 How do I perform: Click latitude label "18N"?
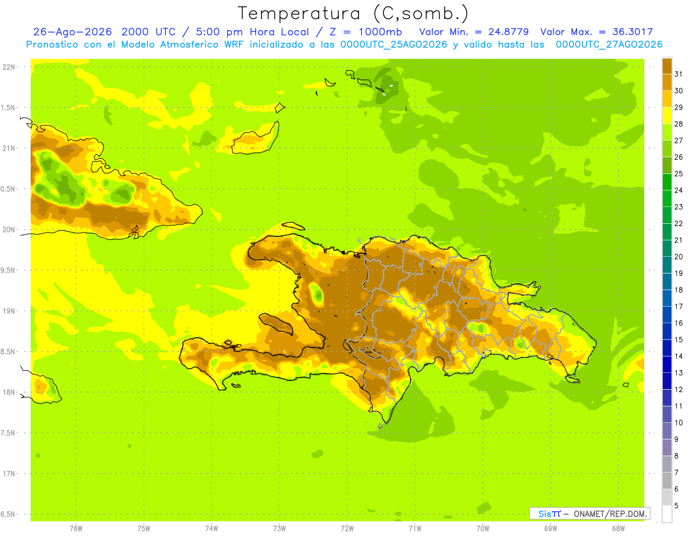point(9,393)
